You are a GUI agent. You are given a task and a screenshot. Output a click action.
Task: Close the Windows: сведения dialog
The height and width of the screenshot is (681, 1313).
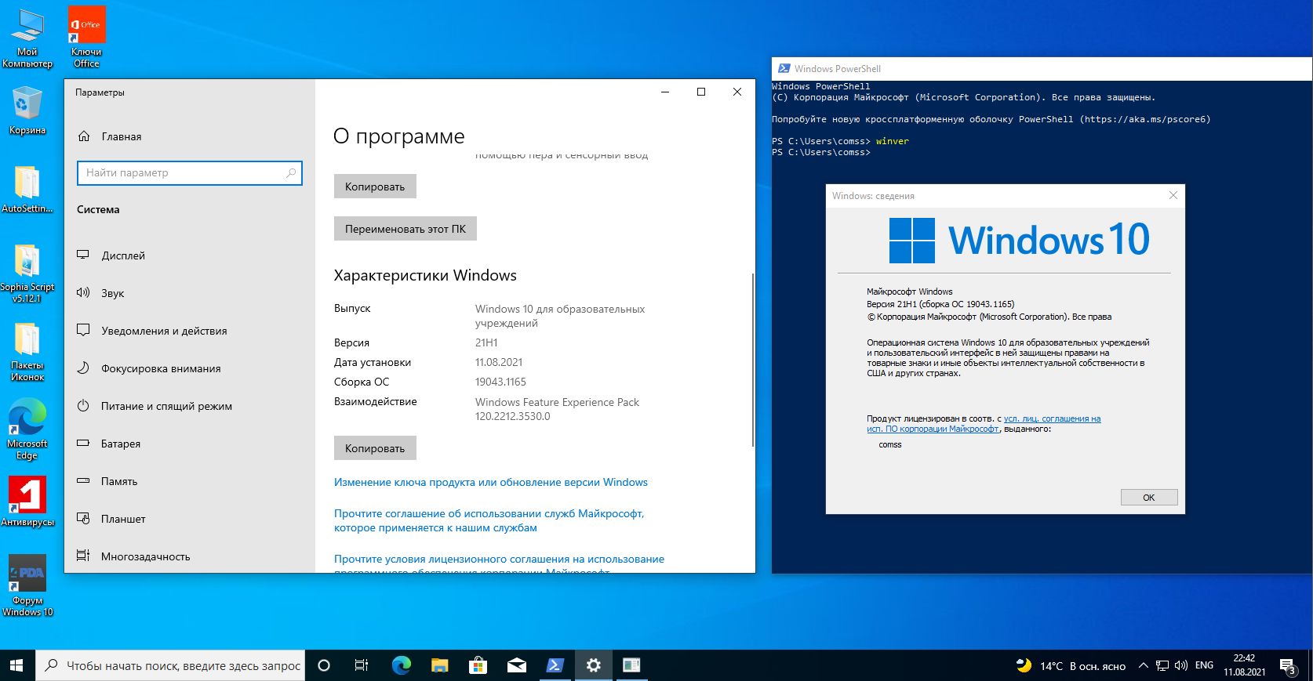pos(1173,195)
